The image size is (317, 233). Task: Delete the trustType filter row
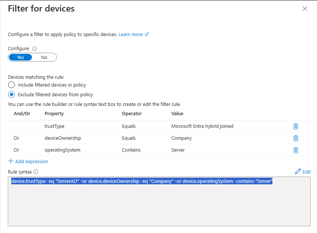click(x=295, y=126)
